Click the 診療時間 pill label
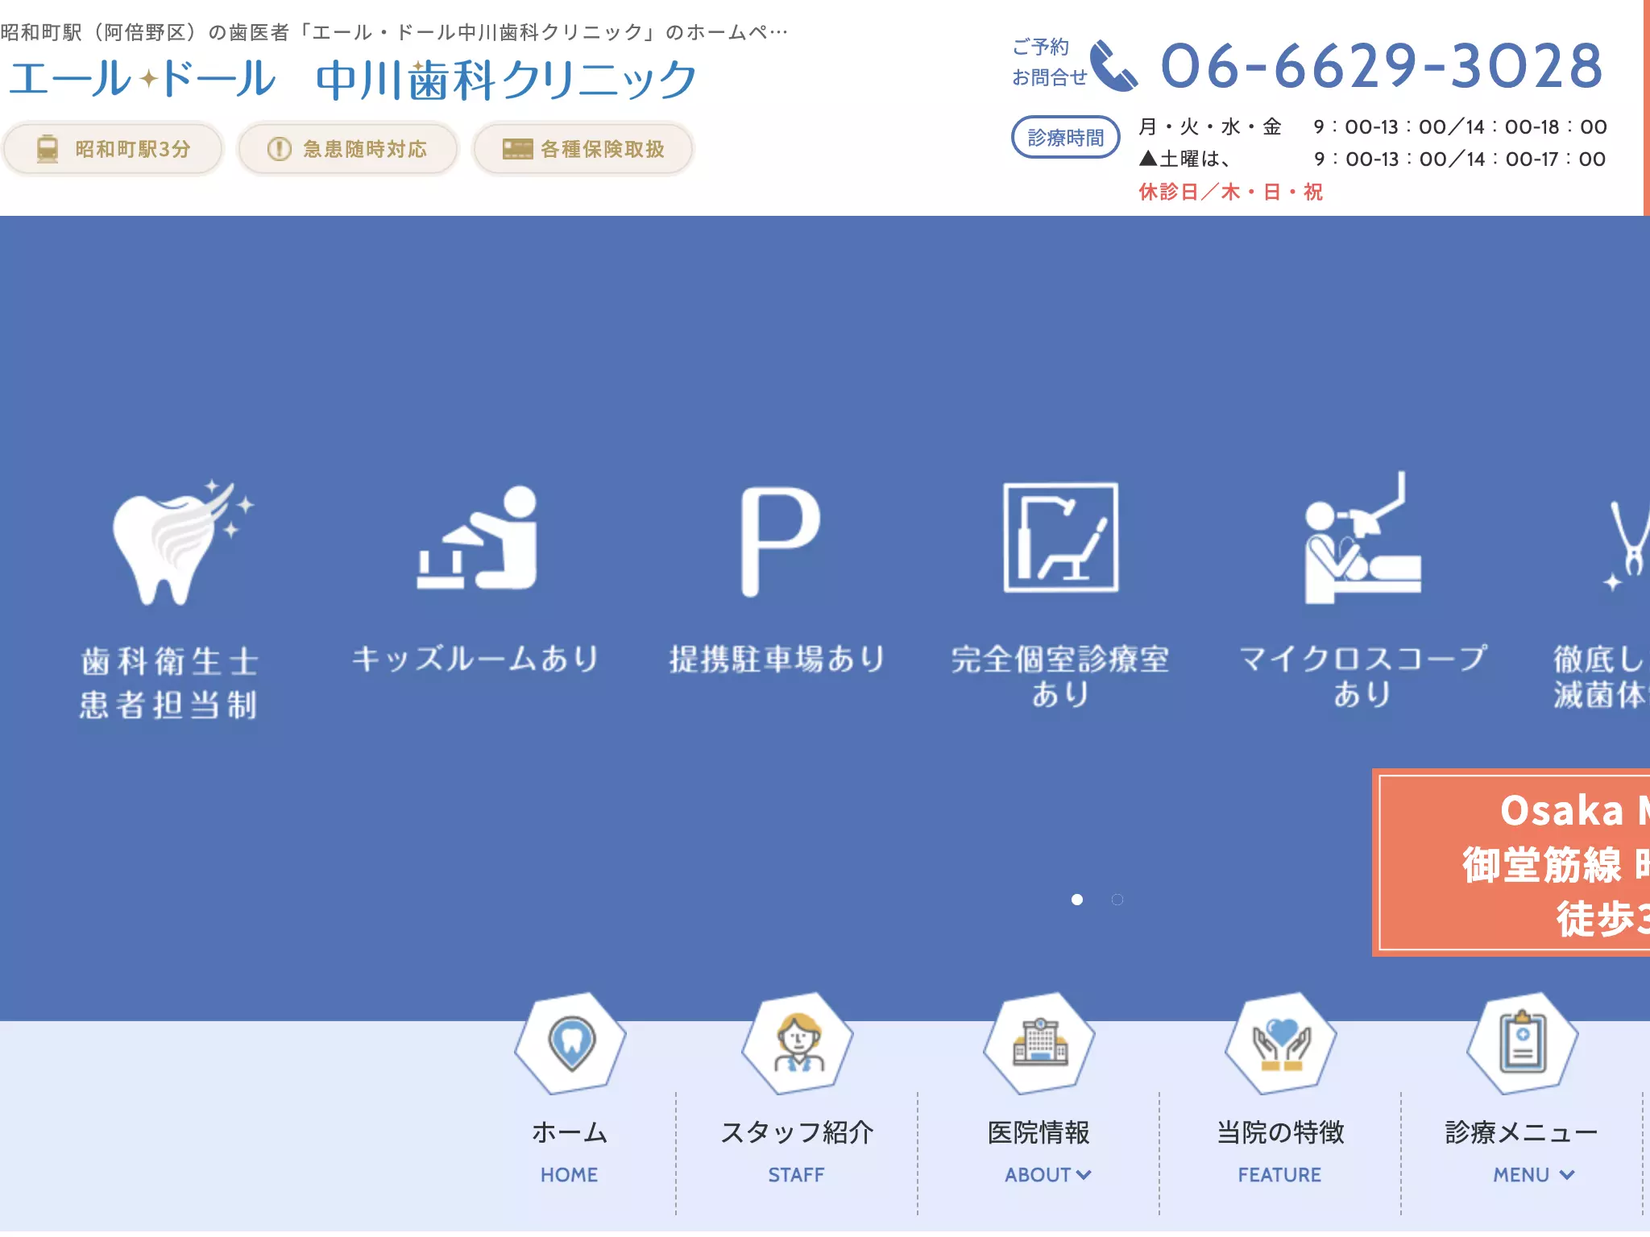 (1065, 138)
